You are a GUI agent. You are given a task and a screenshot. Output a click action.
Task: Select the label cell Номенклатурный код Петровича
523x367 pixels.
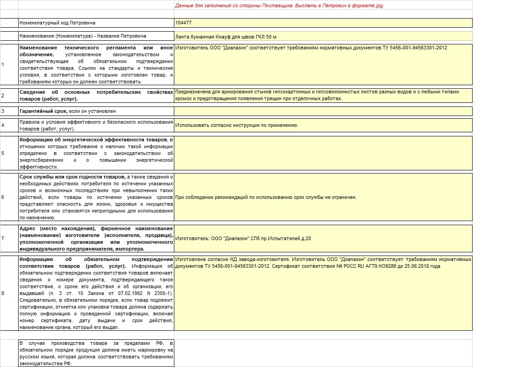coord(96,23)
